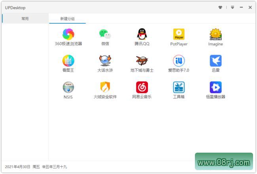Click the UPDesktop title text
The image size is (257, 174).
pyautogui.click(x=15, y=8)
